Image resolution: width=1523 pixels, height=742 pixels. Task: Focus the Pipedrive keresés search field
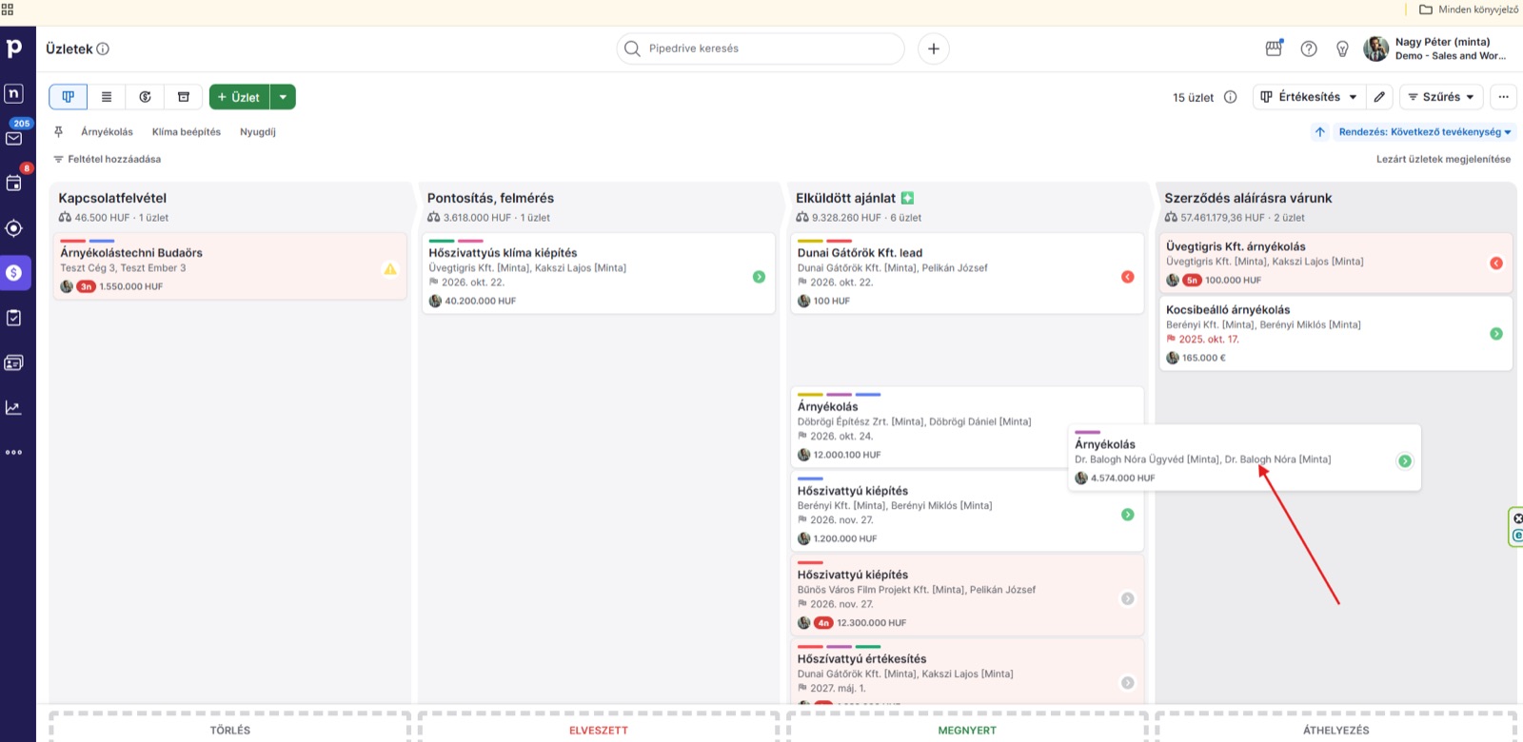coord(761,49)
